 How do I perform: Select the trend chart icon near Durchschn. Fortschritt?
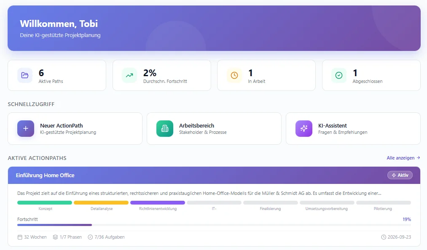point(129,75)
